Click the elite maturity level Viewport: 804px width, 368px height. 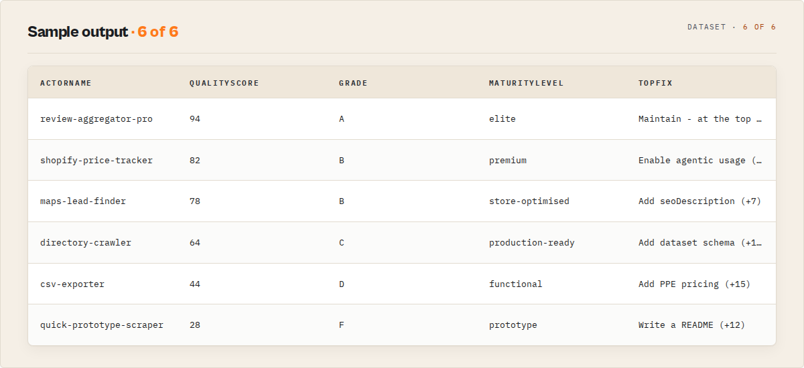[x=503, y=119]
